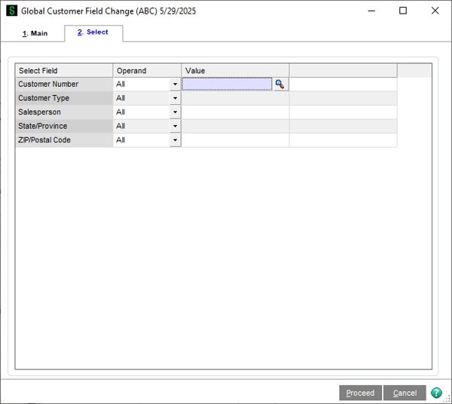Click the Customer Number value input field

227,84
